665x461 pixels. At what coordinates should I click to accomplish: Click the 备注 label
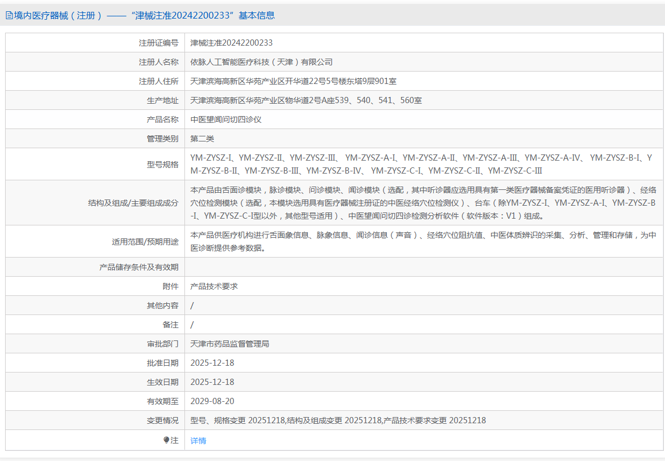(170, 325)
